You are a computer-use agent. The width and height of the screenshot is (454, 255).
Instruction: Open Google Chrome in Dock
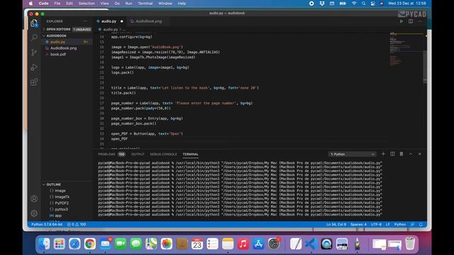point(90,244)
